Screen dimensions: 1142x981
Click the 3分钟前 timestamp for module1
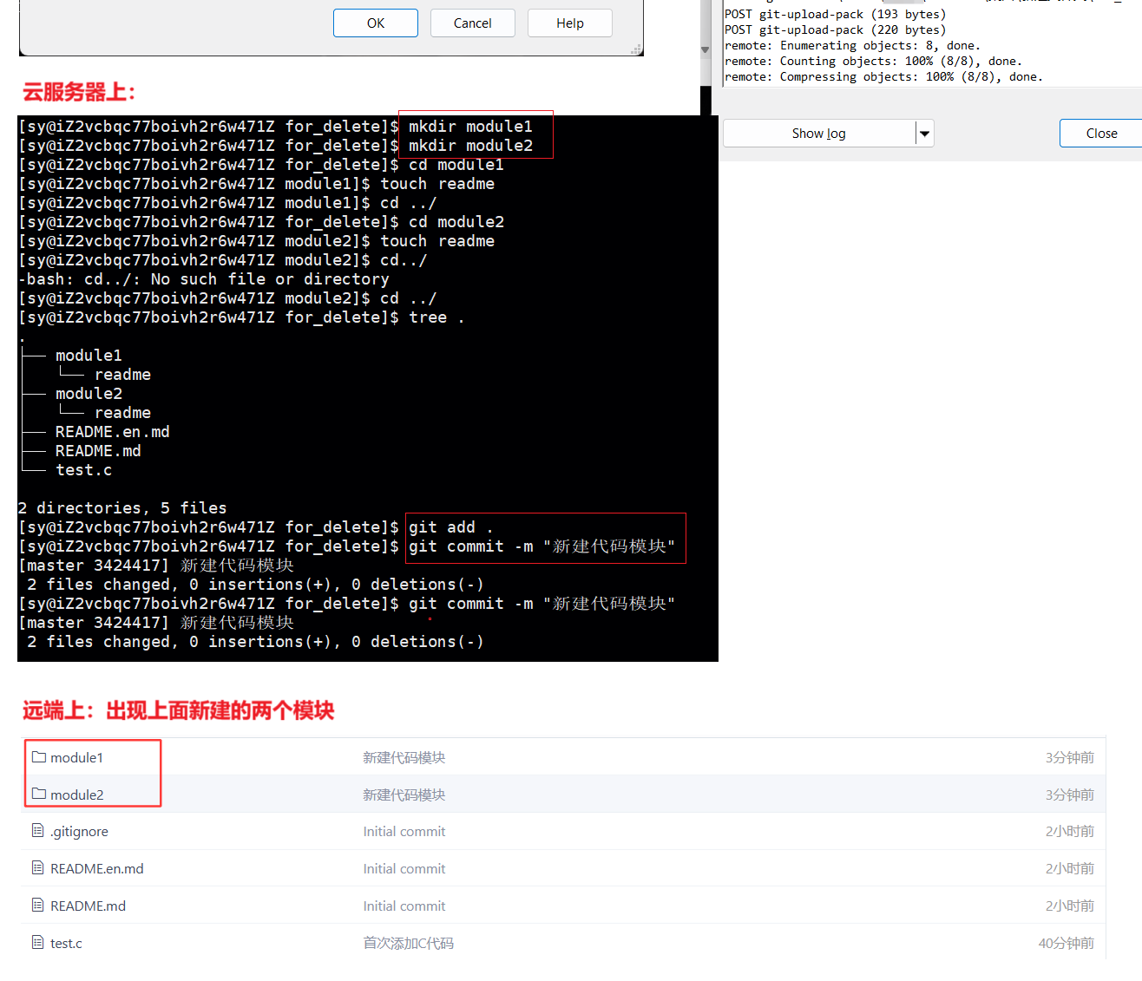coord(1069,758)
